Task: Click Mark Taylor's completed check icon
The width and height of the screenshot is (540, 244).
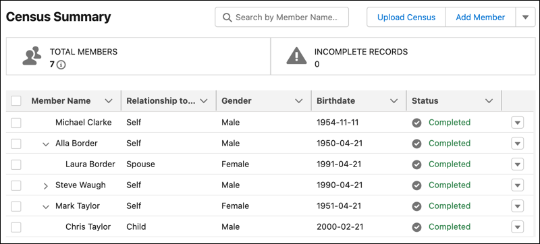Action: (x=416, y=206)
